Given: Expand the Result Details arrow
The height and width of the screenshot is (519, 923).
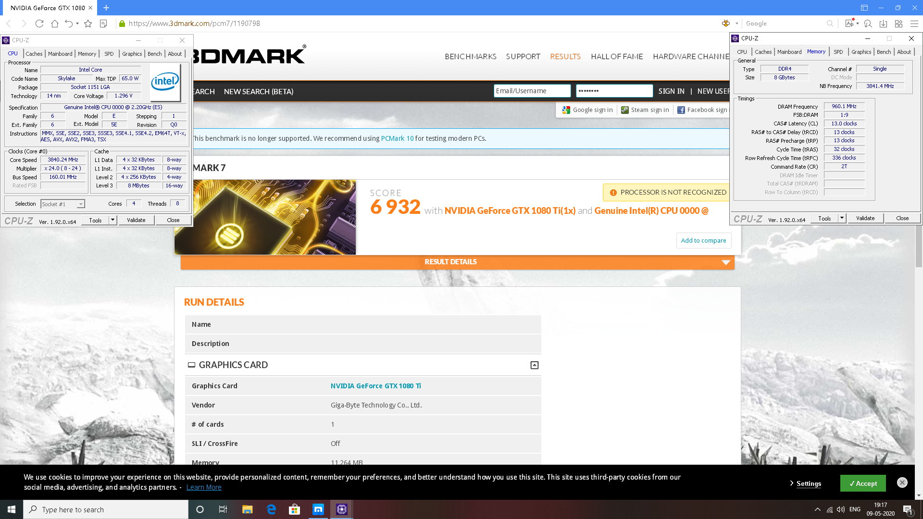Looking at the screenshot, I should (726, 262).
